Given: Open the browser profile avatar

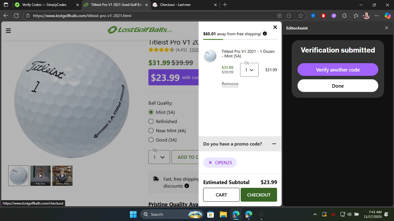Looking at the screenshot, I should tap(366, 16).
